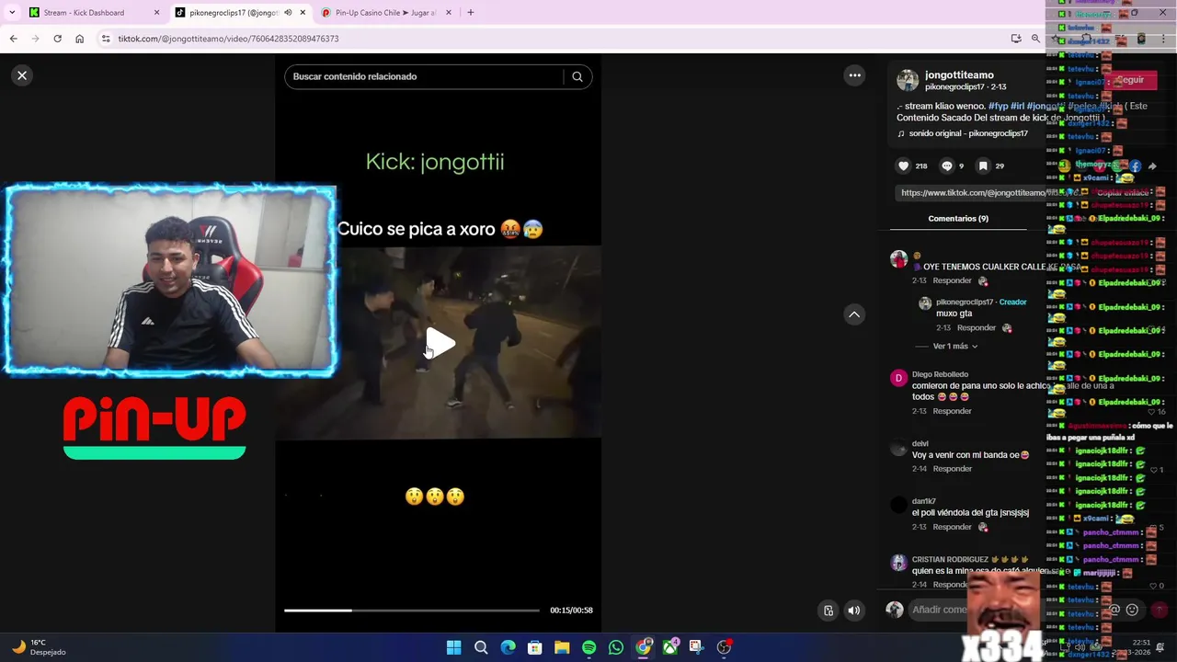
Task: Reply to dan1k7's comment
Action: [952, 527]
